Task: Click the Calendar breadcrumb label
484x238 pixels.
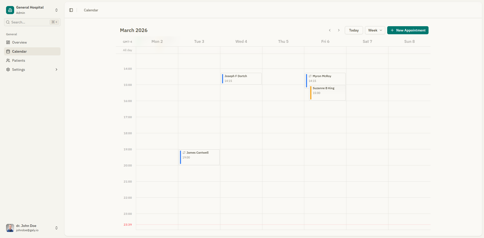Action: tap(91, 10)
